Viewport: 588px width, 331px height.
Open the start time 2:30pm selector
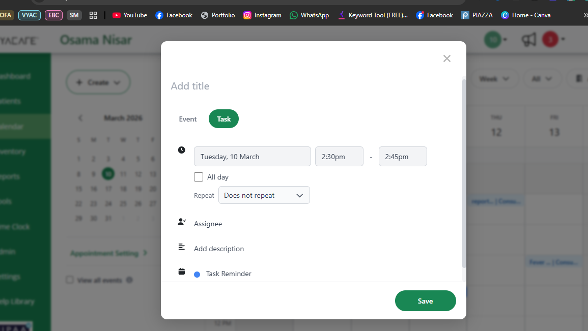pos(339,157)
